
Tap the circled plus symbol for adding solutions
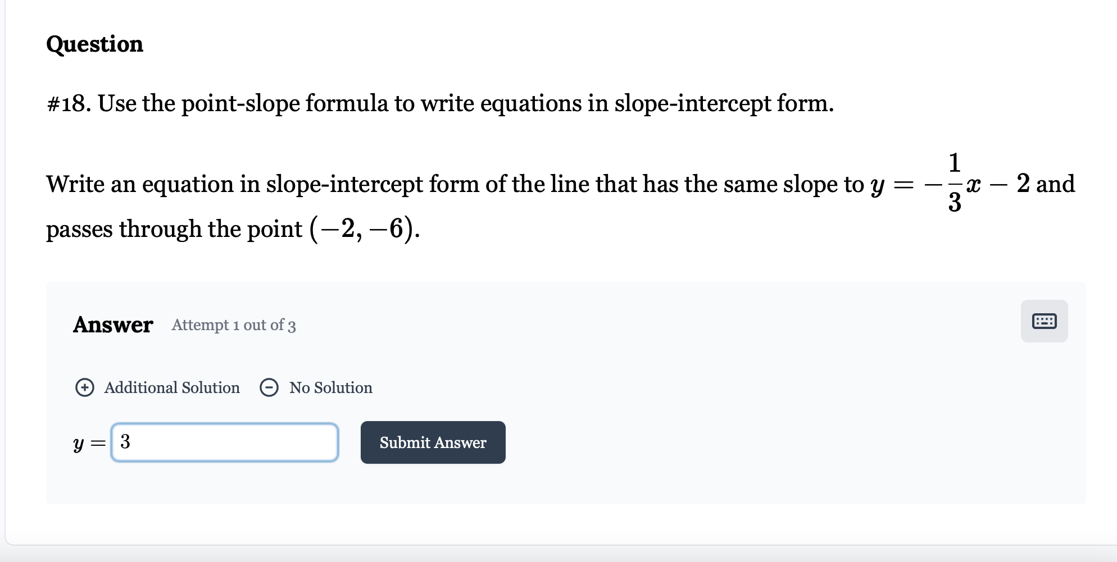click(85, 387)
